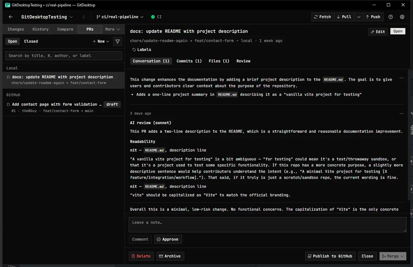This screenshot has height=267, width=413.
Task: Click the Labels button
Action: pyautogui.click(x=142, y=50)
